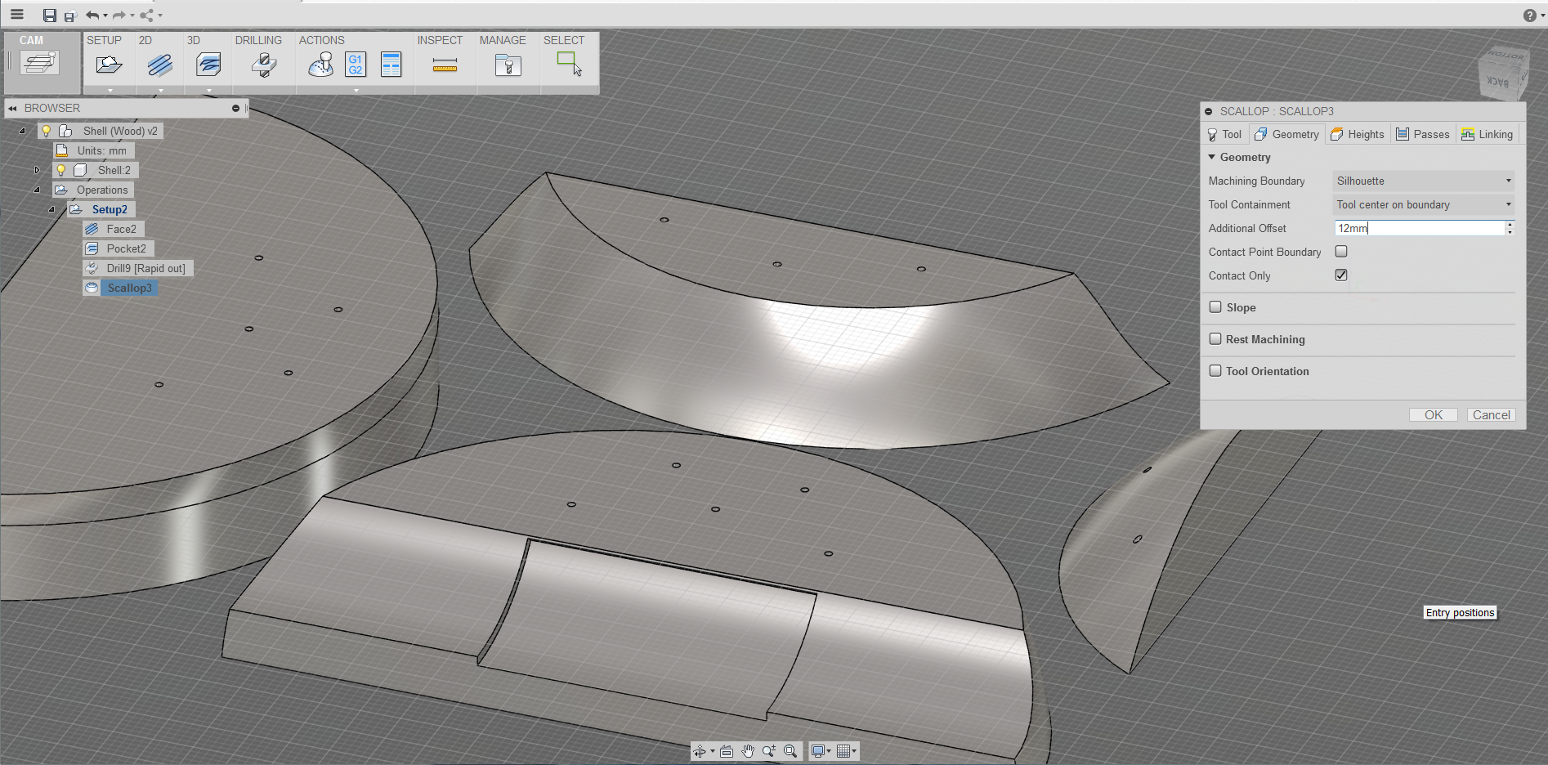This screenshot has height=765, width=1548.
Task: Switch to the Heights tab
Action: click(1358, 134)
